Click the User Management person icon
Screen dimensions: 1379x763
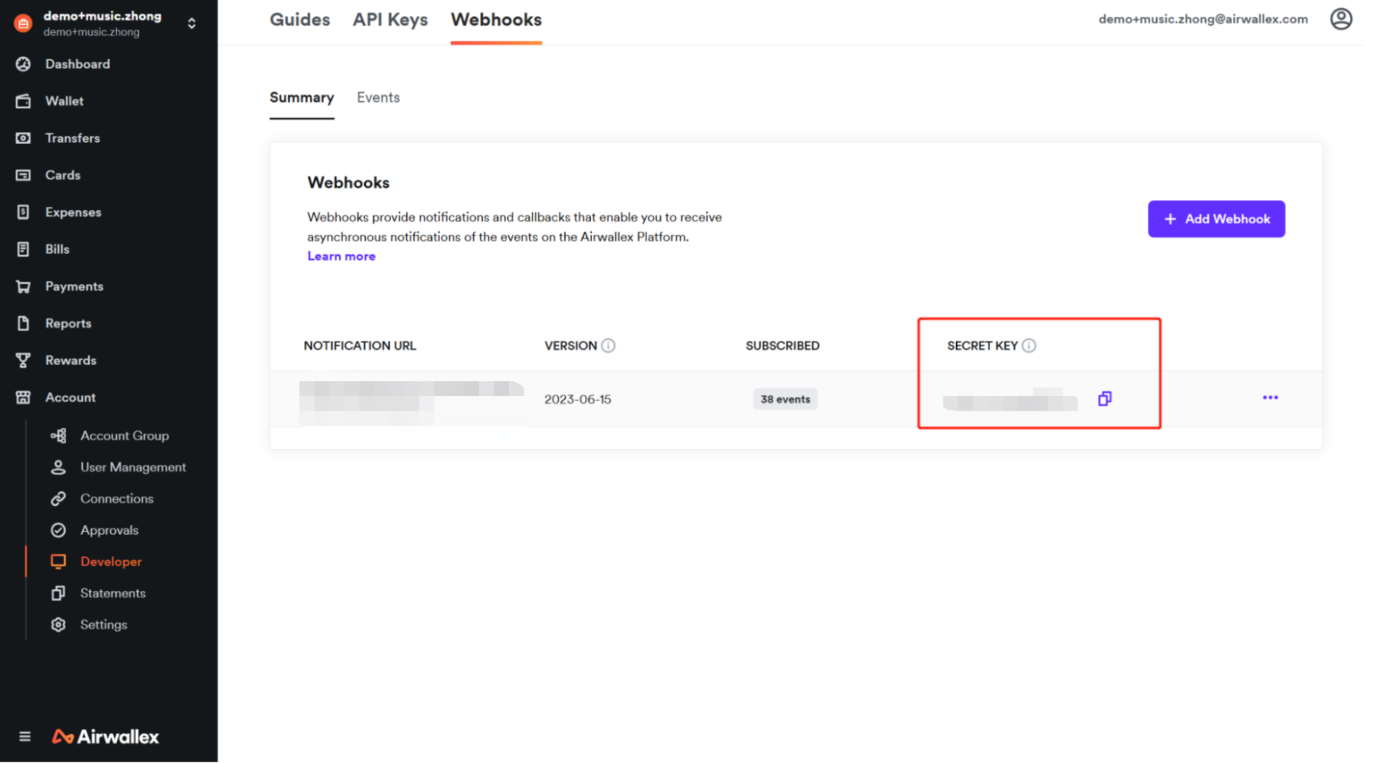click(59, 468)
